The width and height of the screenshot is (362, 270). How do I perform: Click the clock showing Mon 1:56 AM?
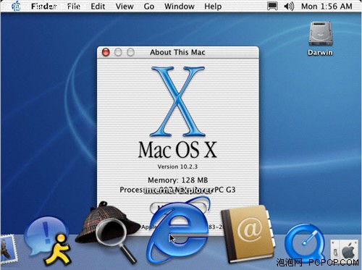point(327,7)
